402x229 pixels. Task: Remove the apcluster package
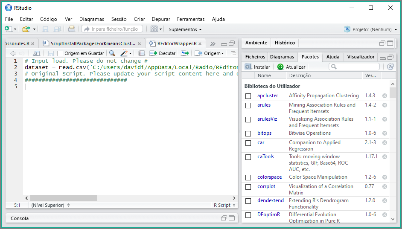[385, 96]
